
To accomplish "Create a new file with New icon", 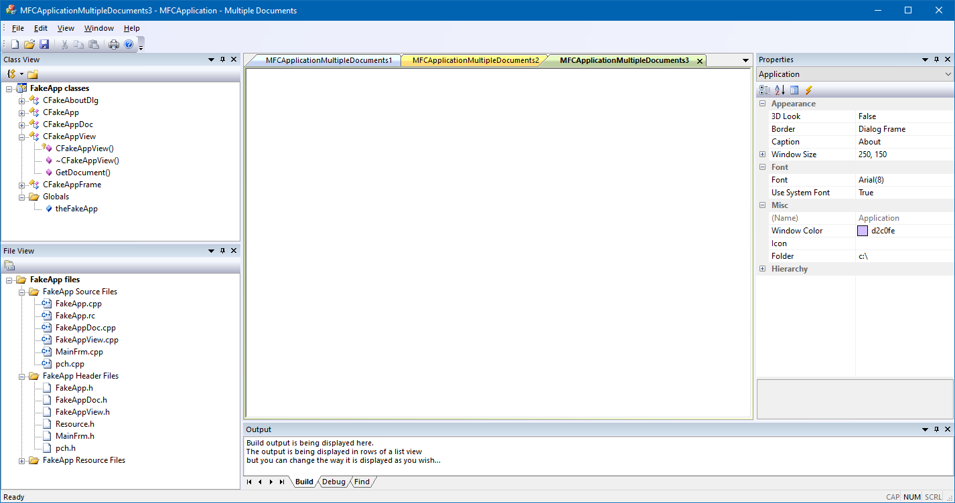I will pyautogui.click(x=14, y=43).
